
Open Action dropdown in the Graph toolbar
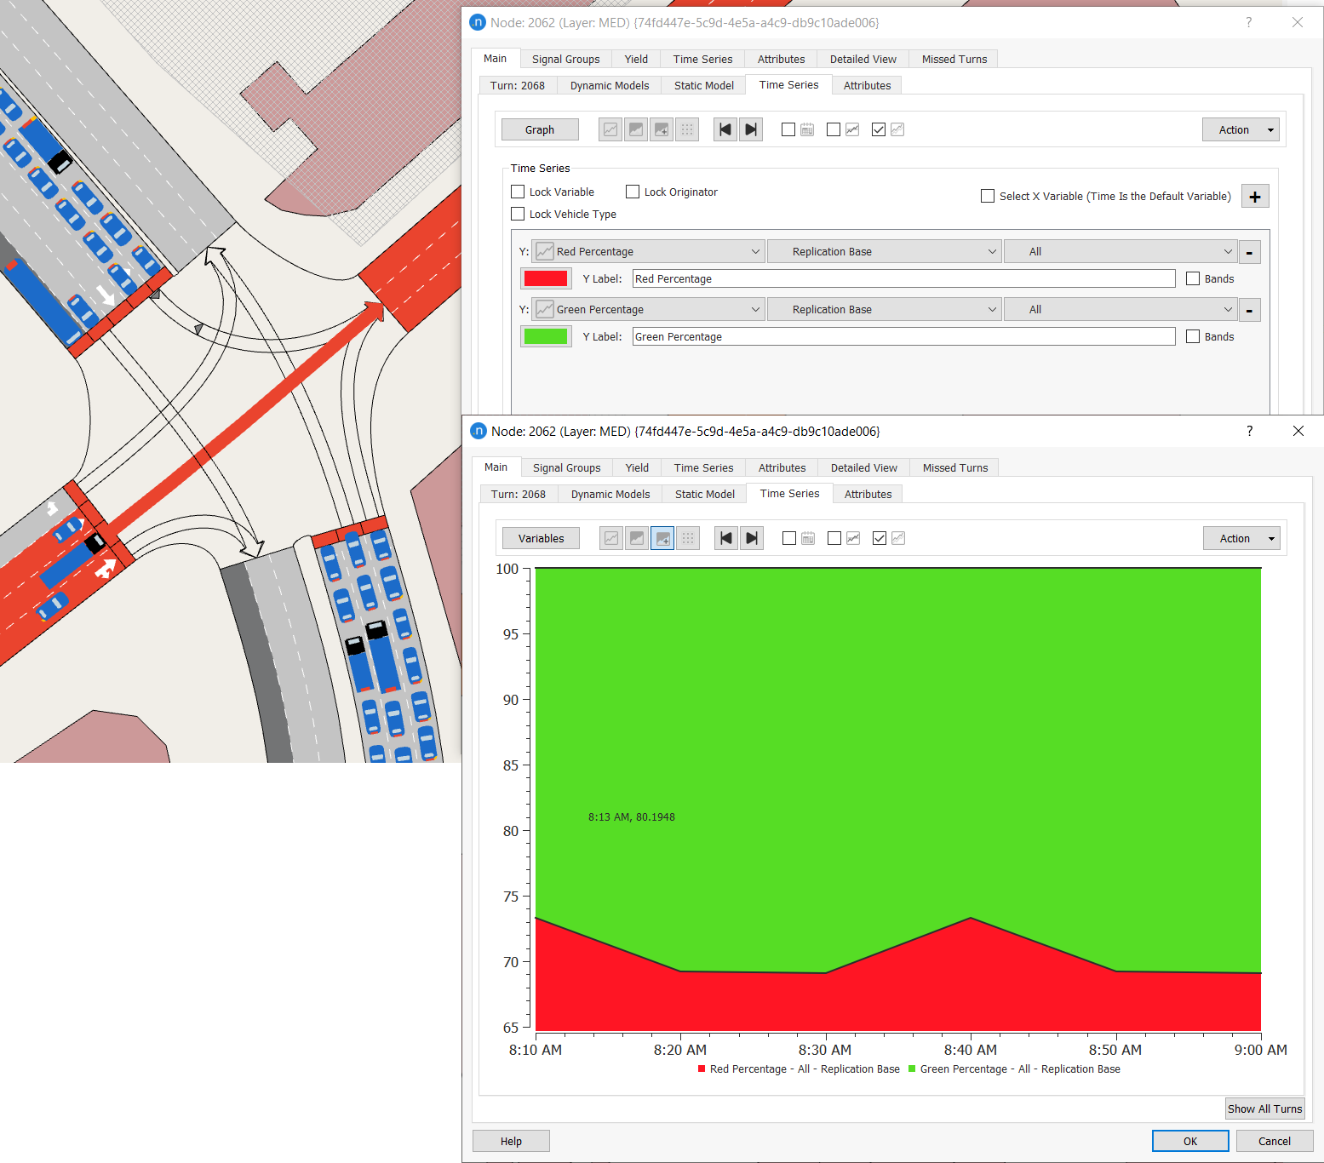(1241, 129)
